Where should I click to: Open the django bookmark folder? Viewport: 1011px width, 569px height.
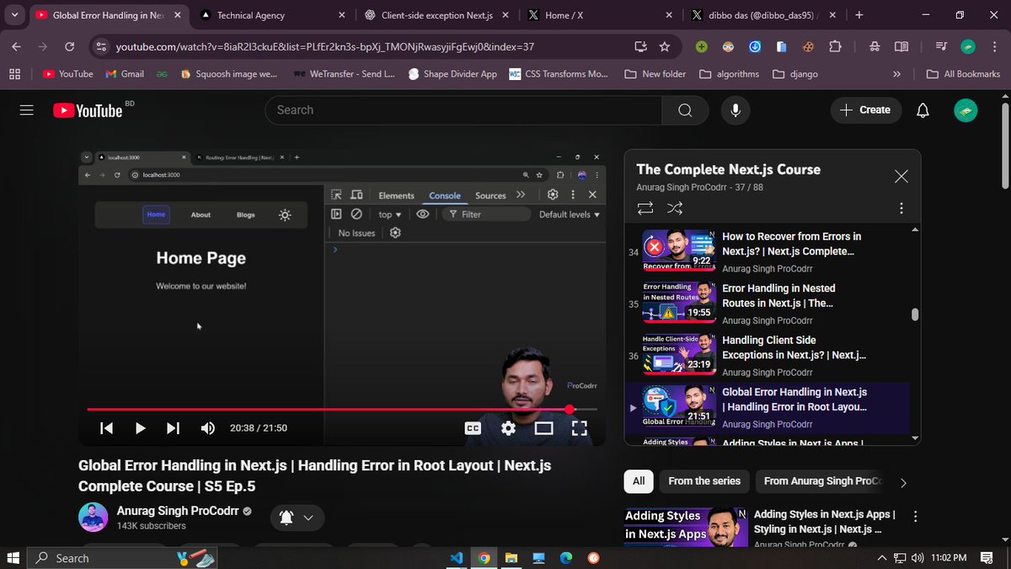pyautogui.click(x=795, y=74)
